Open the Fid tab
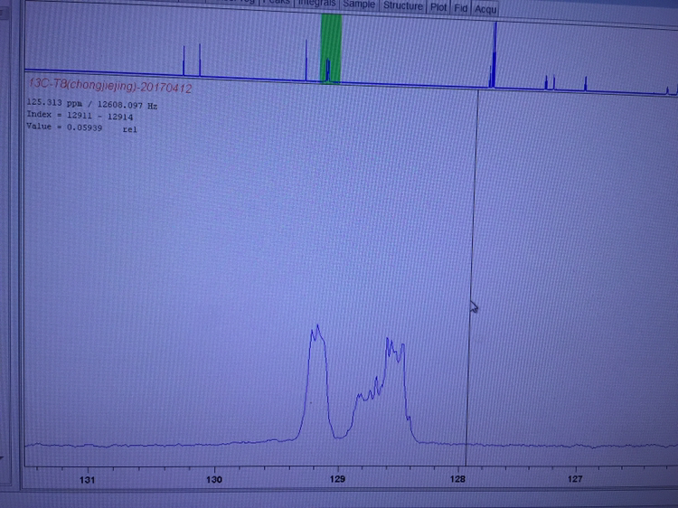This screenshot has height=508, width=678. tap(461, 8)
